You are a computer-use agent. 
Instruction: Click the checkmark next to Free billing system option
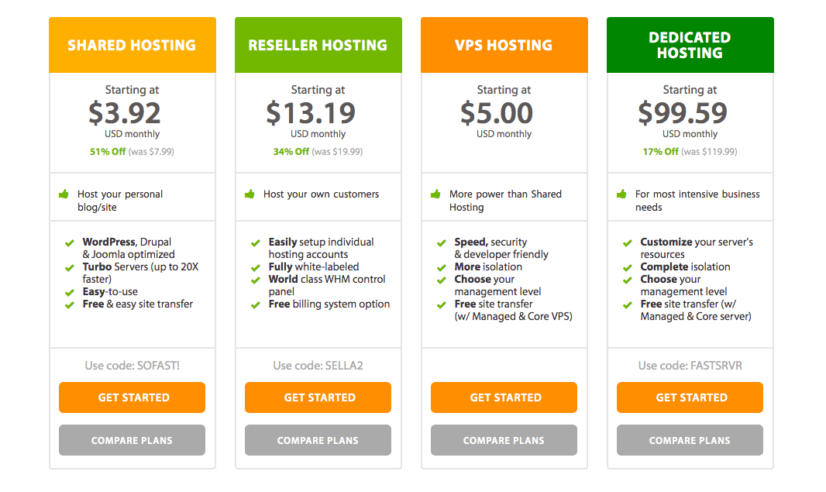tap(256, 305)
